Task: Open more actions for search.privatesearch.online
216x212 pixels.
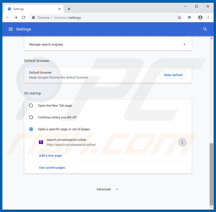Action: point(182,142)
